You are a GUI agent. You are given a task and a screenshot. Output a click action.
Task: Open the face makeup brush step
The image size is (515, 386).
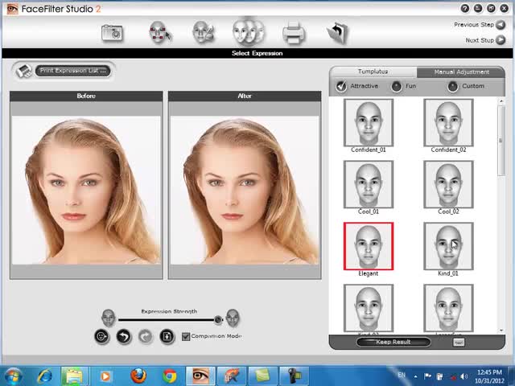[204, 32]
